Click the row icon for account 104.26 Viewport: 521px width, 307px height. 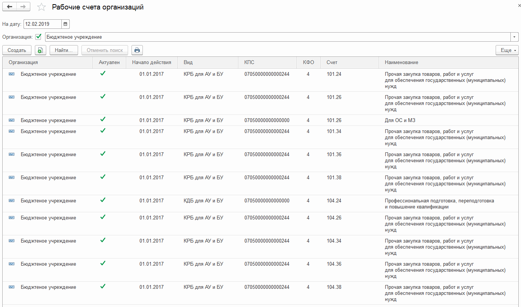12,218
